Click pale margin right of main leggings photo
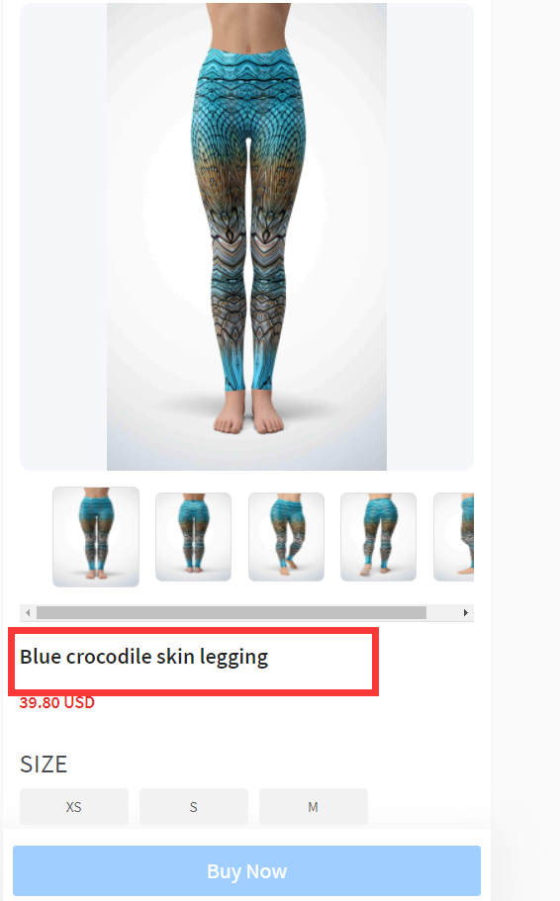This screenshot has height=901, width=560. tap(430, 236)
